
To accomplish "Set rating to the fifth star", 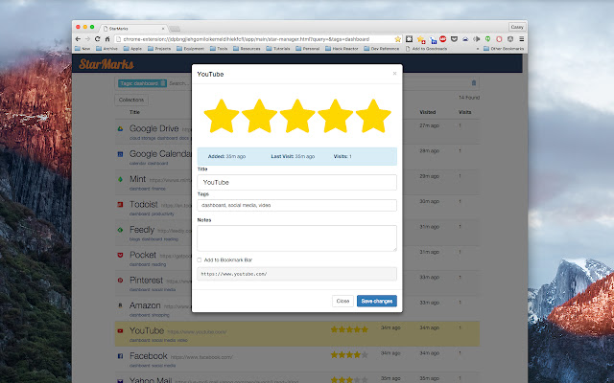I will click(x=373, y=116).
